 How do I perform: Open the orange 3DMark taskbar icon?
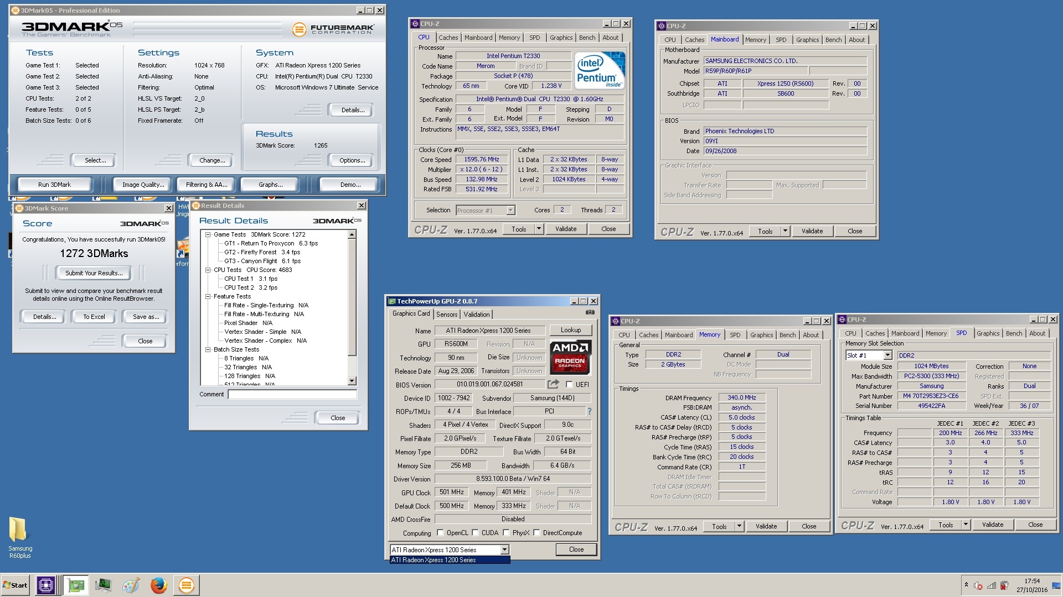(187, 585)
